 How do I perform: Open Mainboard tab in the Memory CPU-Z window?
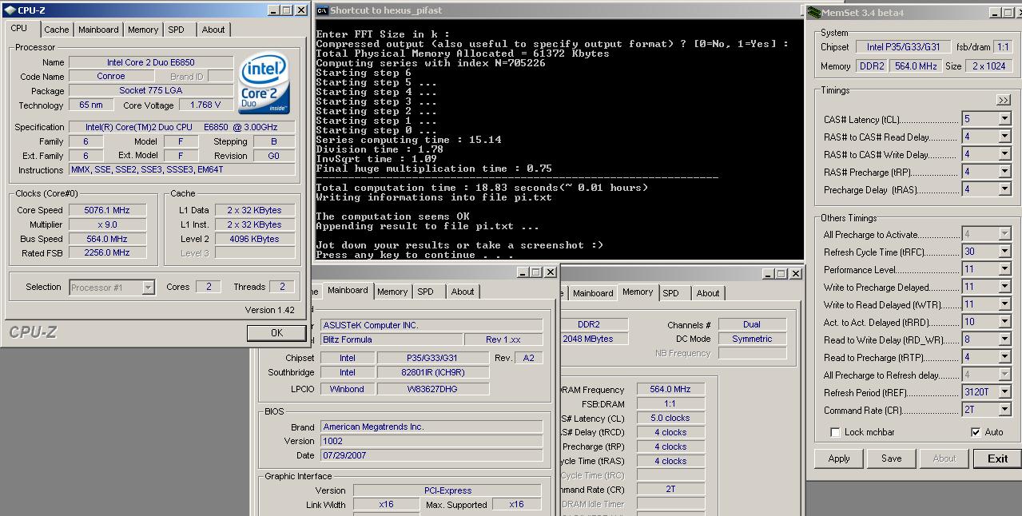(x=593, y=293)
